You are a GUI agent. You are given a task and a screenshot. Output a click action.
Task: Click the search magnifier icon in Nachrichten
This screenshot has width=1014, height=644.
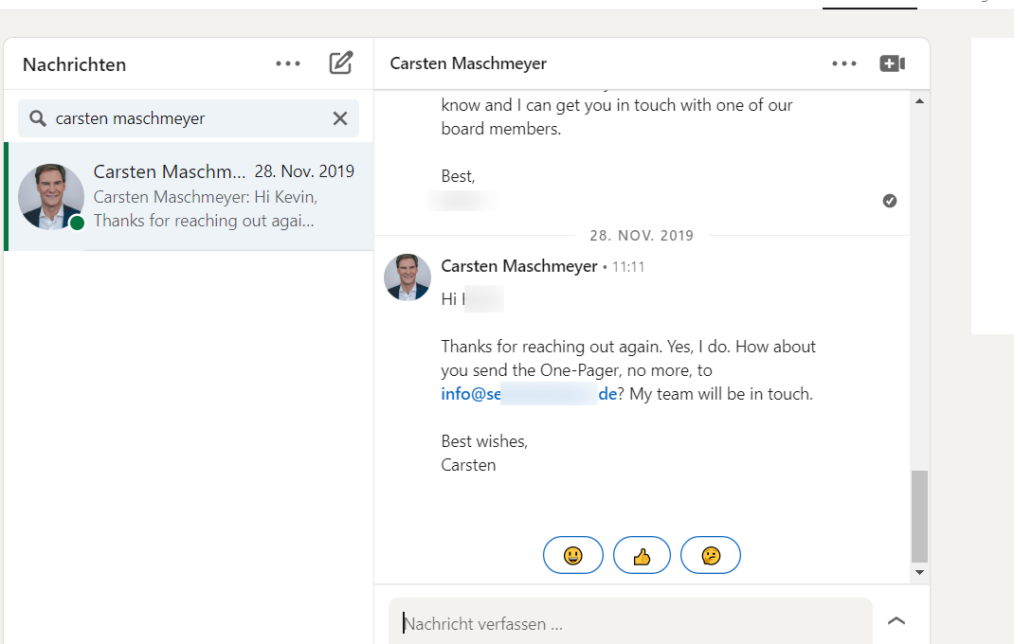[x=36, y=117]
